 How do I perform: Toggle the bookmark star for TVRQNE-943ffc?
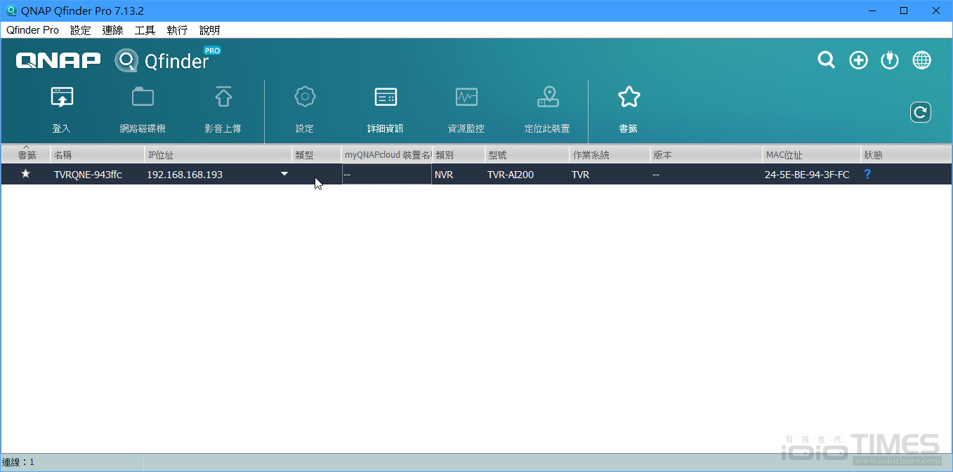[25, 174]
